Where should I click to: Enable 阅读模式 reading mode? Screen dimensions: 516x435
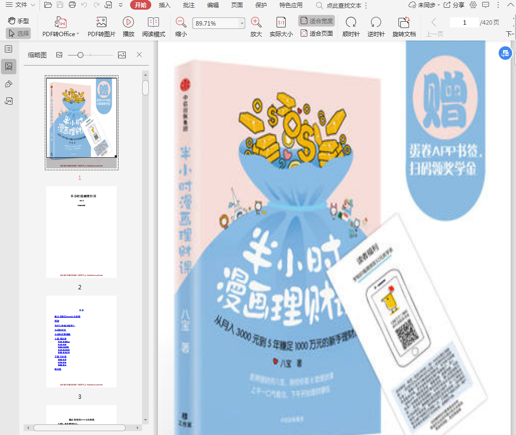[x=154, y=27]
